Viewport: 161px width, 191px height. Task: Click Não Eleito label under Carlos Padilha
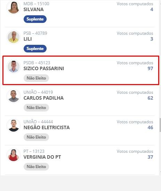pyautogui.click(x=36, y=108)
